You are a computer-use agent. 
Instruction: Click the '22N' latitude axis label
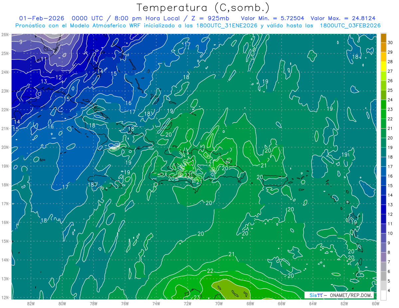click(x=5, y=110)
